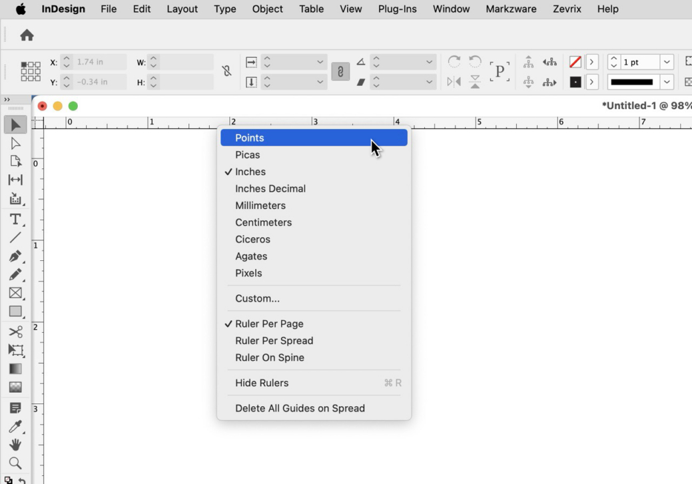The width and height of the screenshot is (692, 484).
Task: Select the Content Collector tool
Action: [x=15, y=198]
